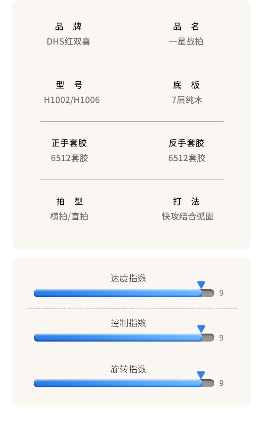Screen dimensions: 262x429
Task: Click the 控制指数 blue slider bar
Action: pos(118,338)
